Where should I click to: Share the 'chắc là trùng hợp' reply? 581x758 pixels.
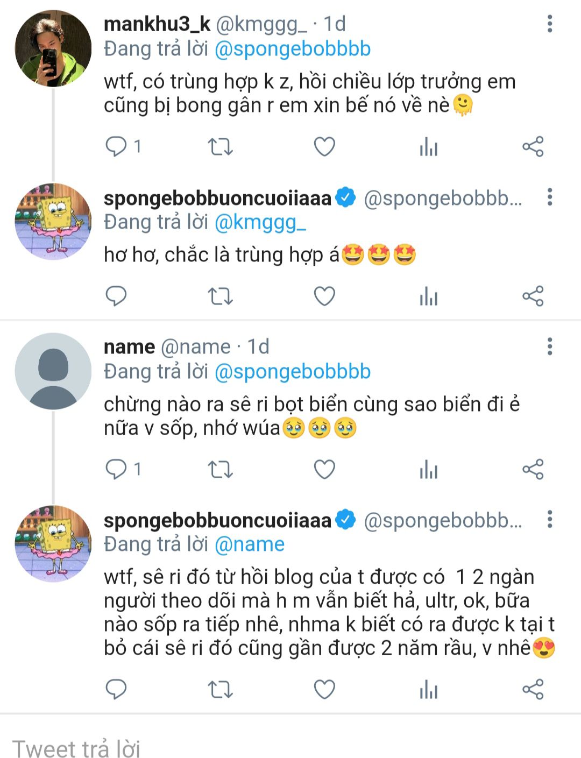pos(533,296)
